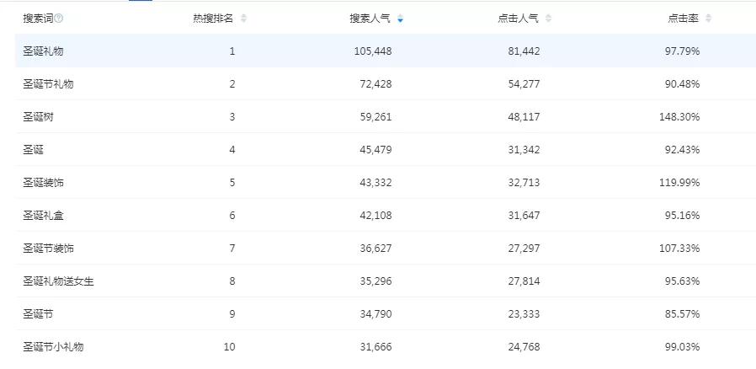This screenshot has height=369, width=756.
Task: Click the 点击人气 header label
Action: [519, 19]
